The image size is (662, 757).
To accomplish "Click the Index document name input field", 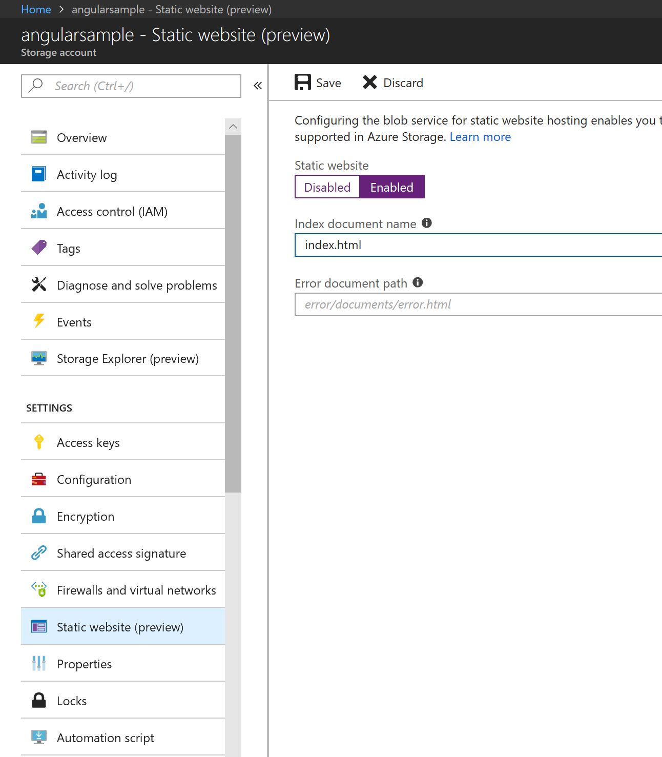I will (x=479, y=245).
